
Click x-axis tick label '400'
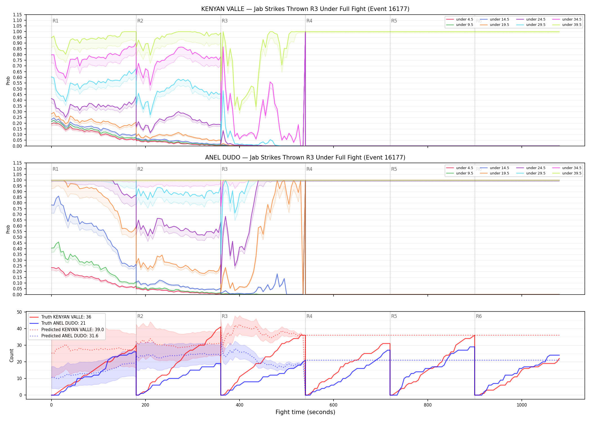point(239,405)
